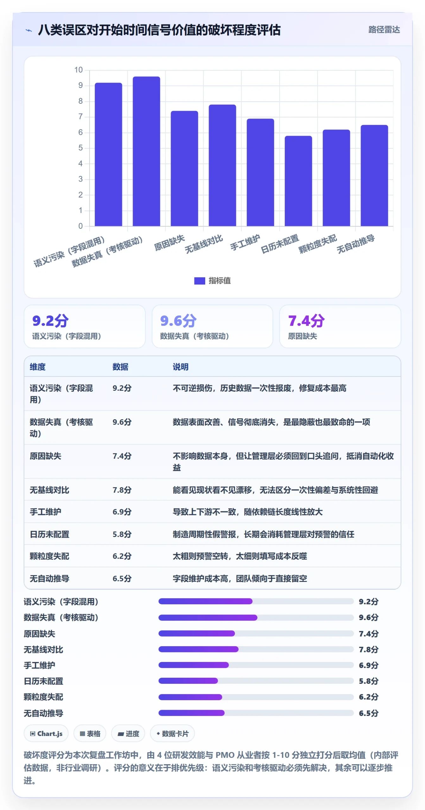Click the 无基线对比 progress bar
Viewport: 425px width, 810px height.
(256, 649)
